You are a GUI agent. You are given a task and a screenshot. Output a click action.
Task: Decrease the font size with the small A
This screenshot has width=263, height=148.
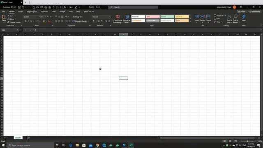pyautogui.click(x=51, y=17)
